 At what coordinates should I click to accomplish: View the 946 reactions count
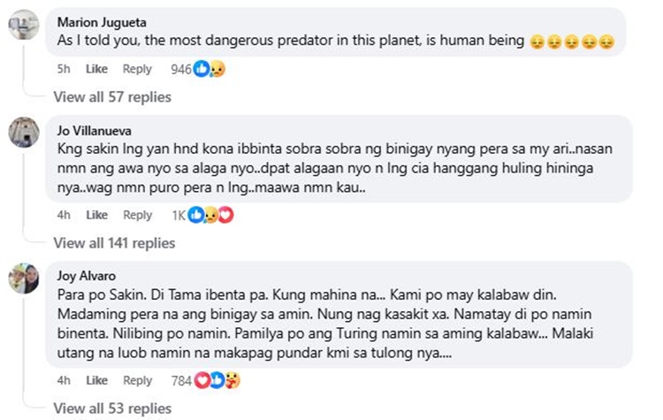[x=180, y=69]
